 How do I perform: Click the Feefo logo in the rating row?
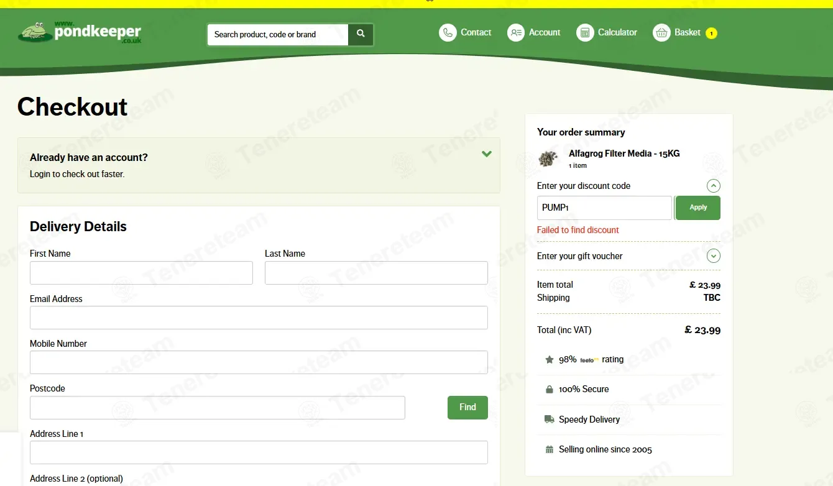589,360
